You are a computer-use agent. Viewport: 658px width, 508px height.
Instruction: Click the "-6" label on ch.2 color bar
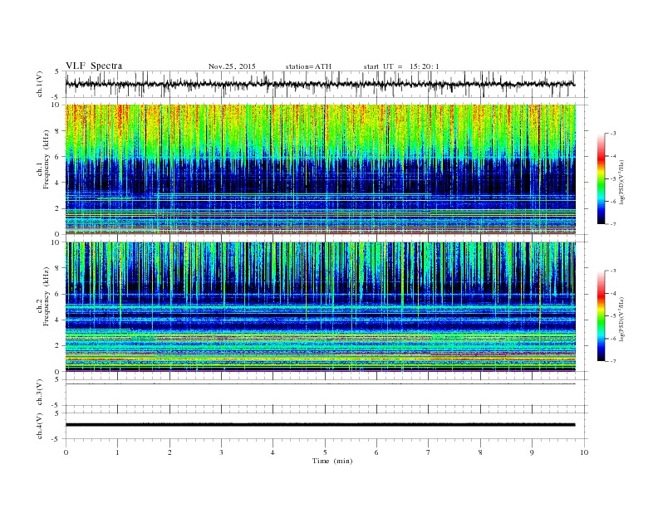(x=613, y=339)
